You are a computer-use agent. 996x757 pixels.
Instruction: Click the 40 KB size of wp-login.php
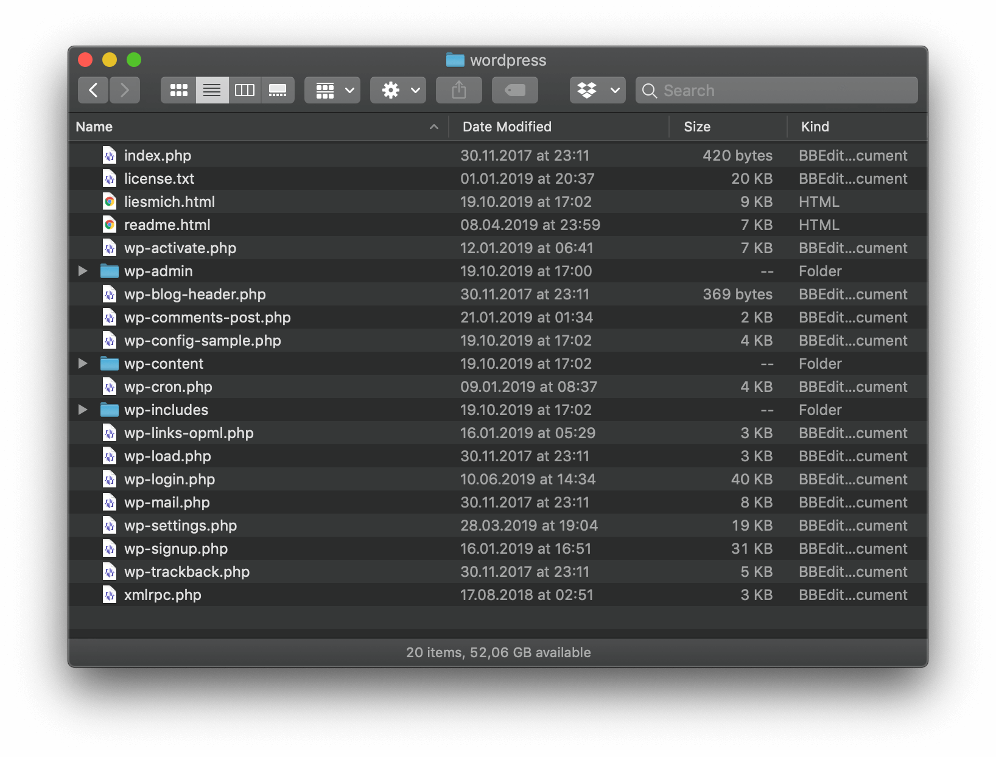tap(752, 479)
